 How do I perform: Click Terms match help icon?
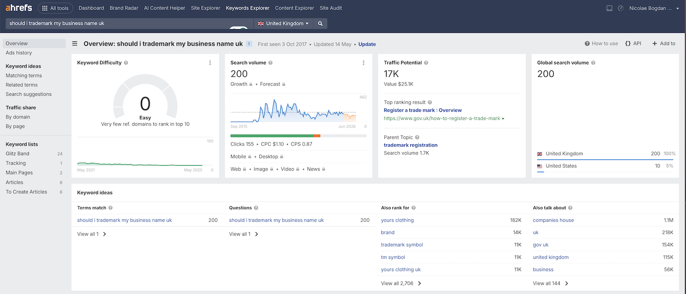click(x=111, y=208)
